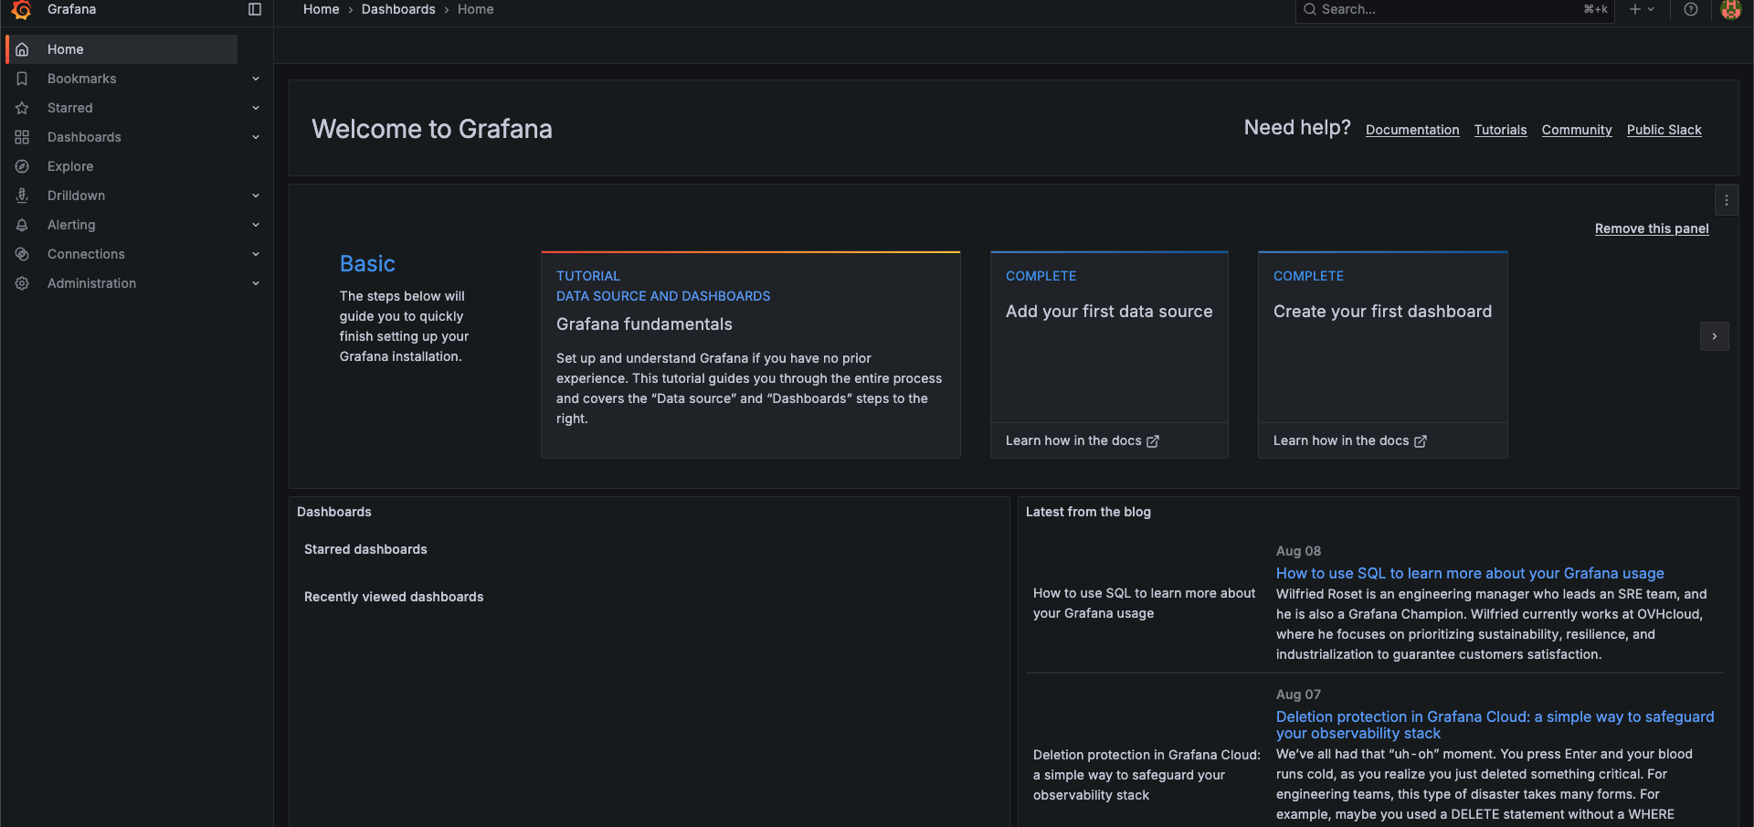Open the Documentation help link
Screen dimensions: 1754x827
tap(1412, 130)
